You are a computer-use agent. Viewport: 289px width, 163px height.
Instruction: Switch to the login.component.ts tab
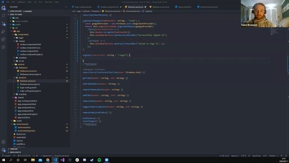tap(83, 7)
